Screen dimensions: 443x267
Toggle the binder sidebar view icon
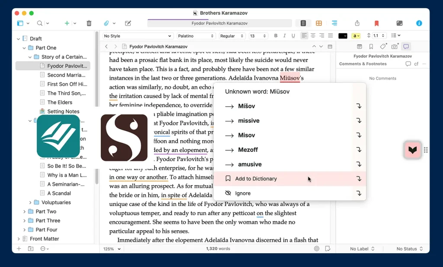(20, 23)
